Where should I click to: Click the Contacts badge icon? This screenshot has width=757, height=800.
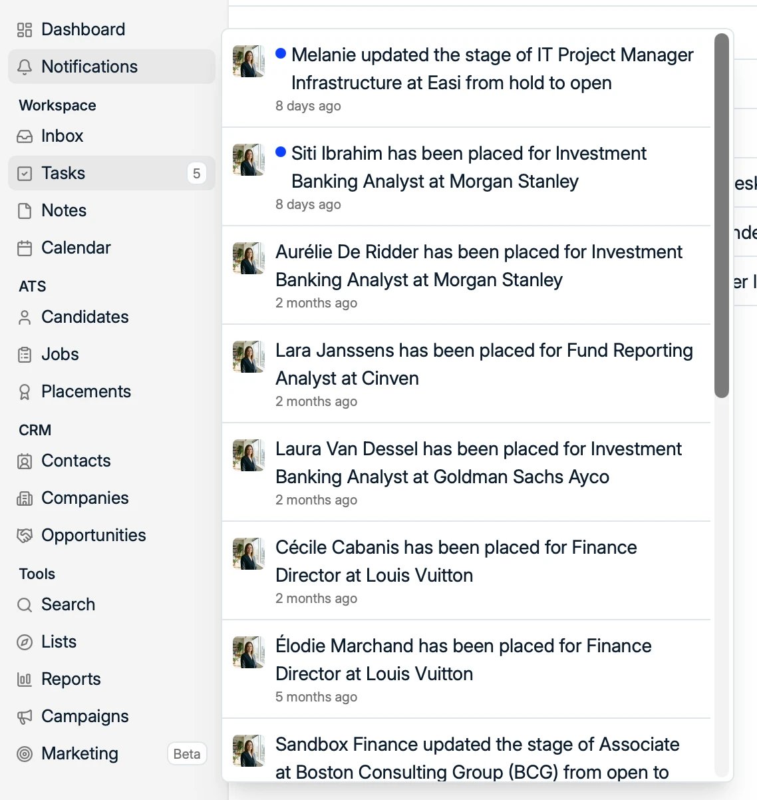click(25, 461)
